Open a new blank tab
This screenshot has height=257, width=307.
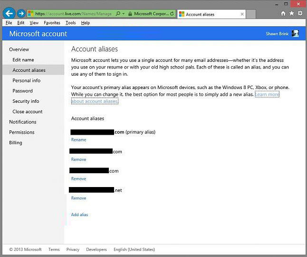click(251, 14)
